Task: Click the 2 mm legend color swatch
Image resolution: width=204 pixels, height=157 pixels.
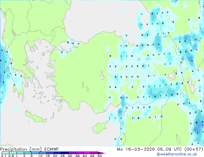Action: (x=28, y=153)
